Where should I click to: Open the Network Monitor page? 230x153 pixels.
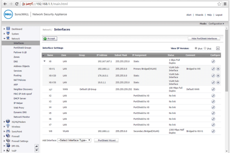(x=22, y=117)
